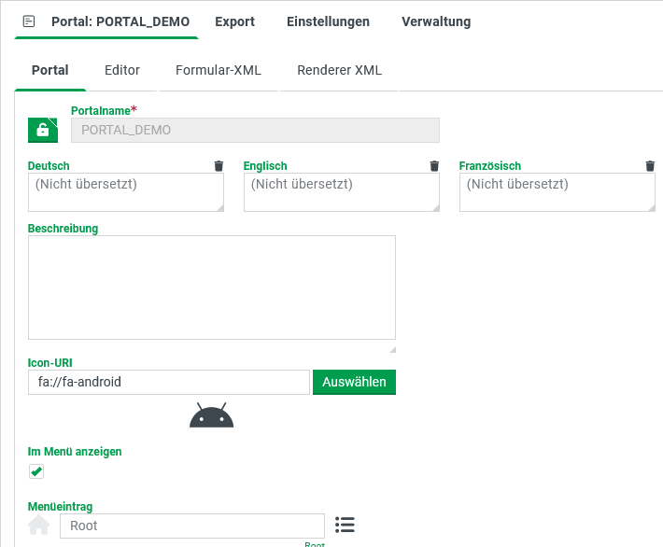Delete the Englisch translation via trash icon
663x547 pixels.
(x=434, y=166)
